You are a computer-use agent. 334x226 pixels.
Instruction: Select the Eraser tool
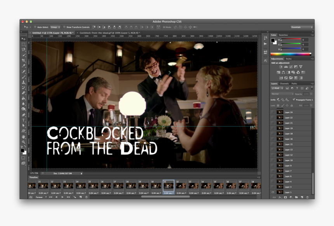[x=23, y=93]
